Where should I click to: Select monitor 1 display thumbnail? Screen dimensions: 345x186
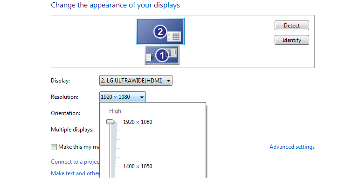pos(162,55)
